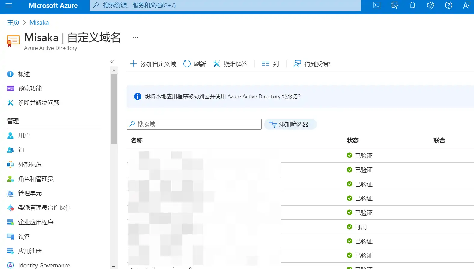Click the 添加自定义域 button
The height and width of the screenshot is (269, 474).
153,64
